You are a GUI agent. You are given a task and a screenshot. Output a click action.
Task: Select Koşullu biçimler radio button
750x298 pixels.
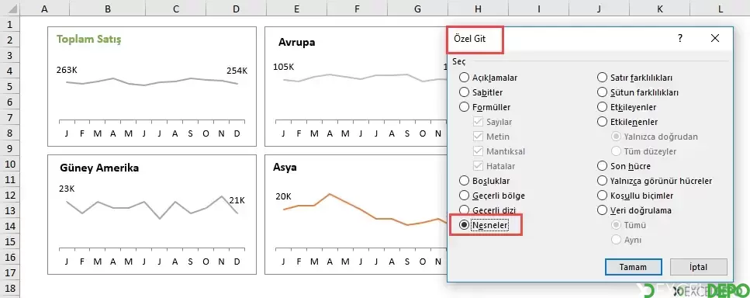click(635, 196)
